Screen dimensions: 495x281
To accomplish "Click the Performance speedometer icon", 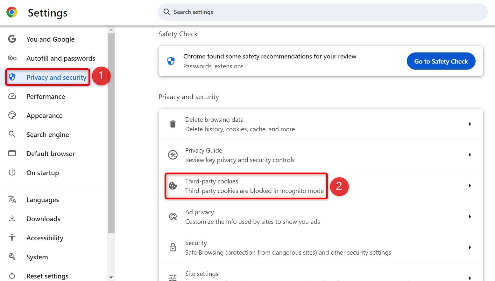I will (x=12, y=96).
